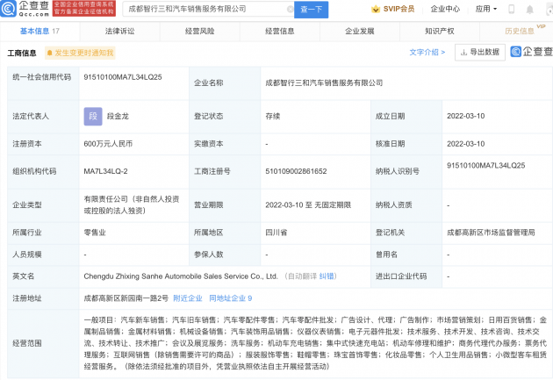Click the 纠错 correction link

pyautogui.click(x=327, y=276)
